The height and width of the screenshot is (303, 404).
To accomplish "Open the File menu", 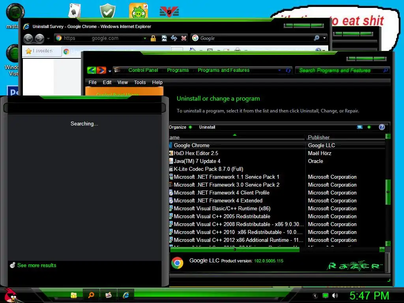I will click(x=92, y=82).
